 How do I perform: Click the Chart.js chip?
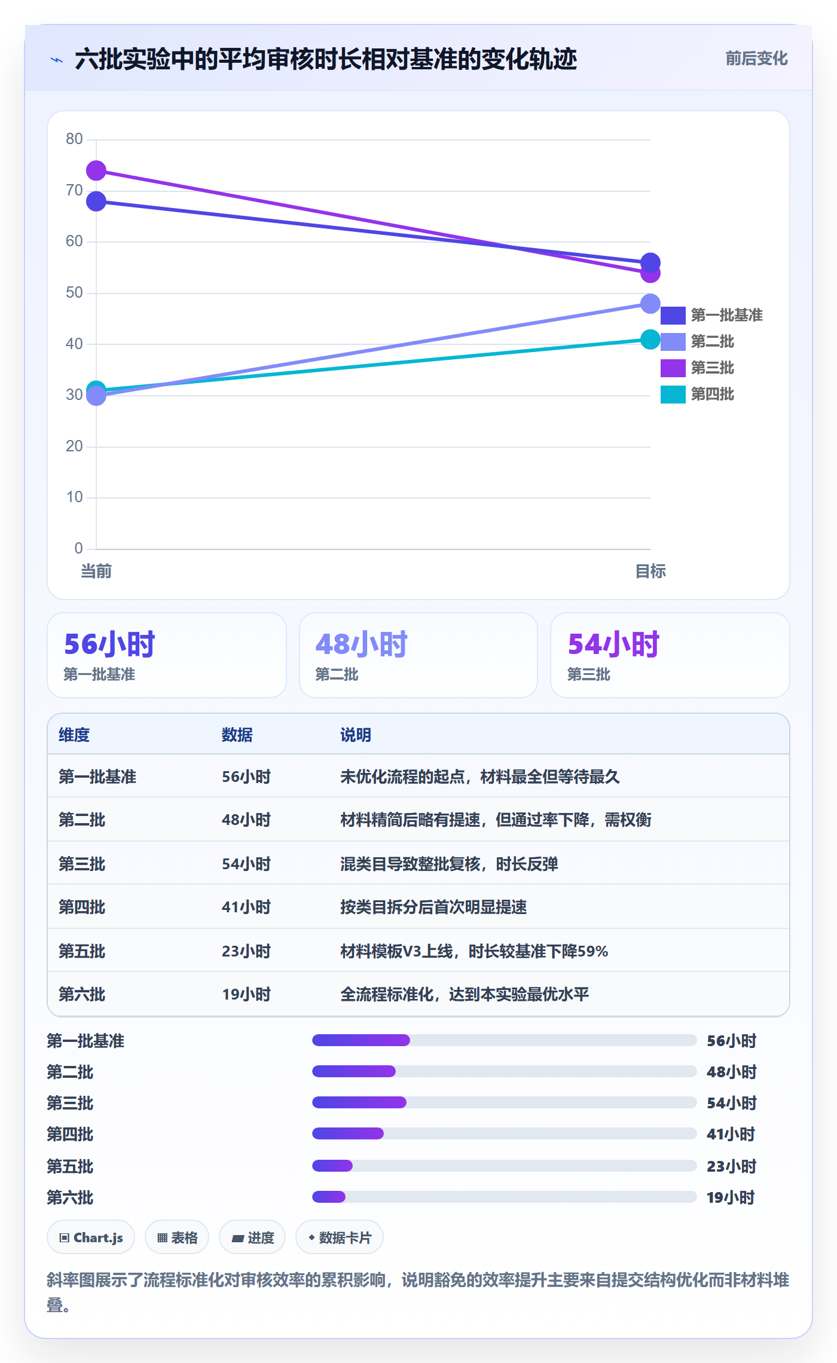[91, 1237]
